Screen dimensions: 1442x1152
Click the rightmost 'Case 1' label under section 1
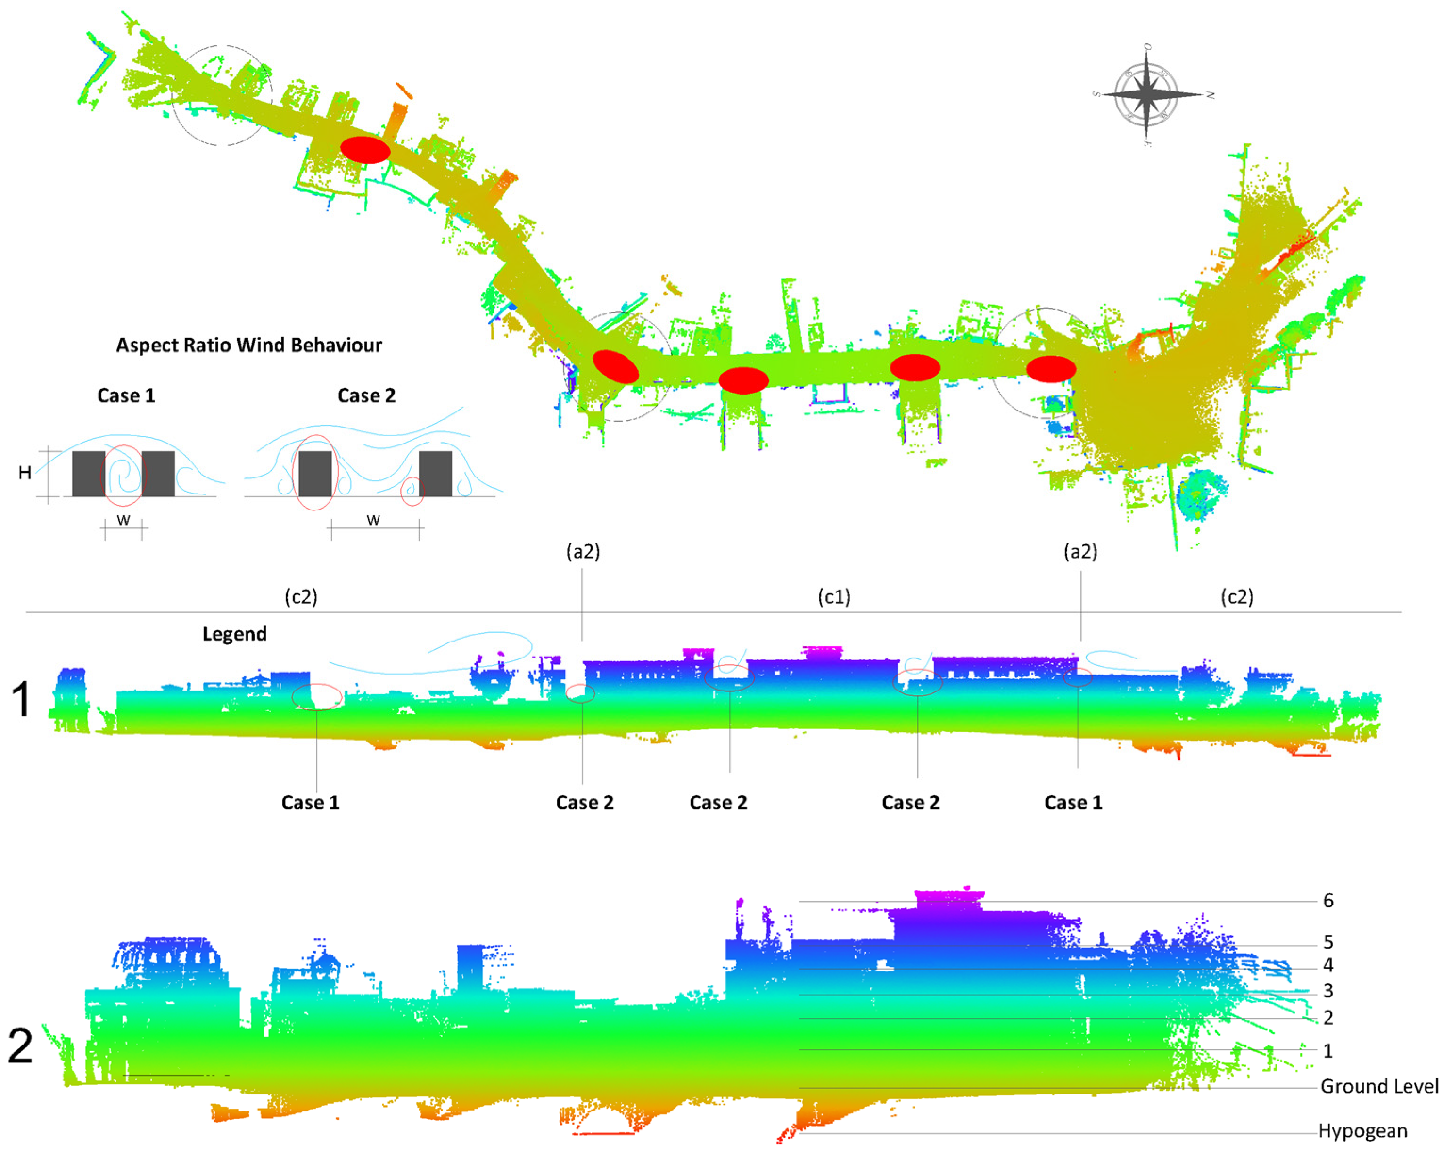(x=1073, y=802)
